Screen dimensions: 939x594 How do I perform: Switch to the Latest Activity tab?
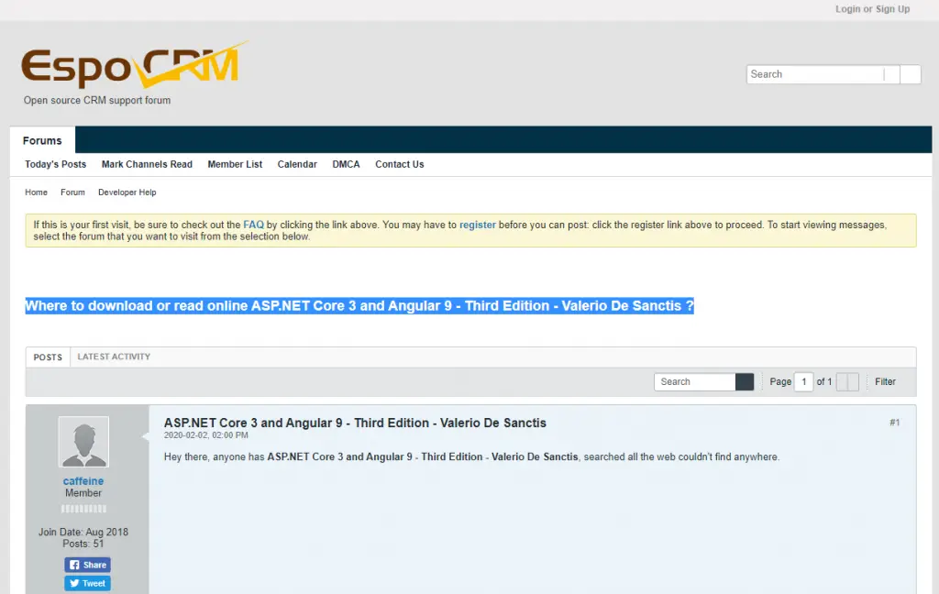click(114, 357)
